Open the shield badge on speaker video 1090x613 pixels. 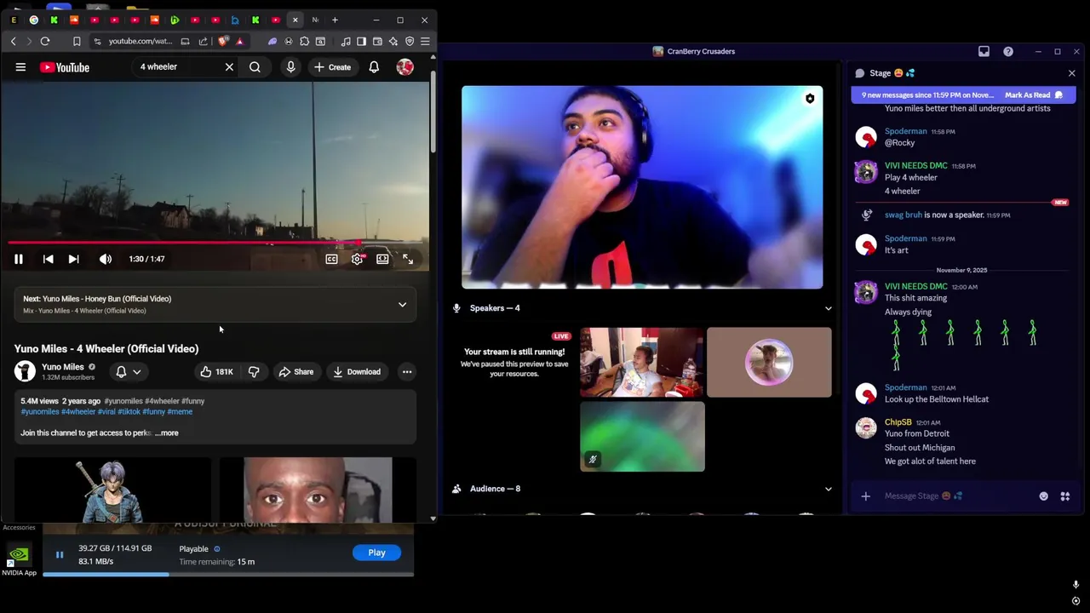click(810, 99)
